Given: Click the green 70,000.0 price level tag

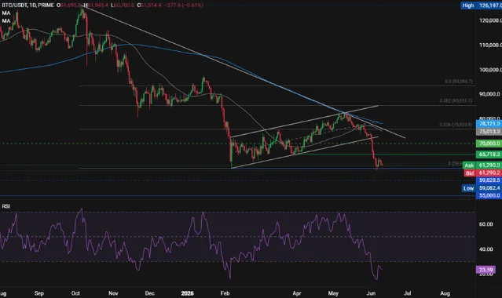Looking at the screenshot, I should pos(489,144).
